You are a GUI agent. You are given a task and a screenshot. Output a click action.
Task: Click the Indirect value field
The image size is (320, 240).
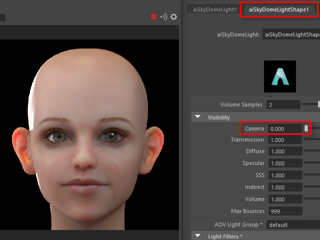[284, 187]
